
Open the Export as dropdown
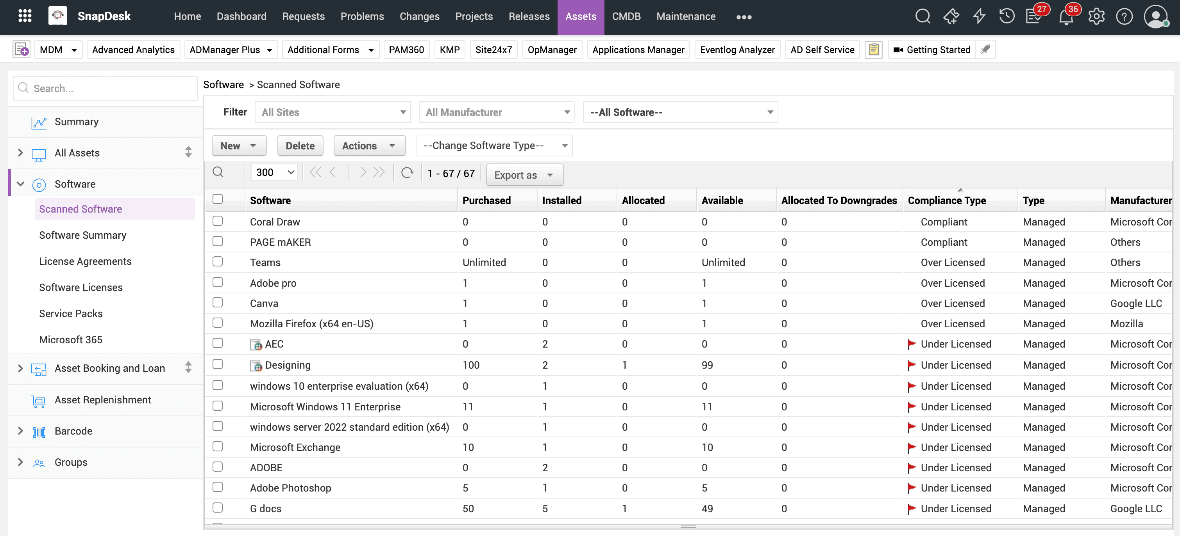[x=524, y=175]
